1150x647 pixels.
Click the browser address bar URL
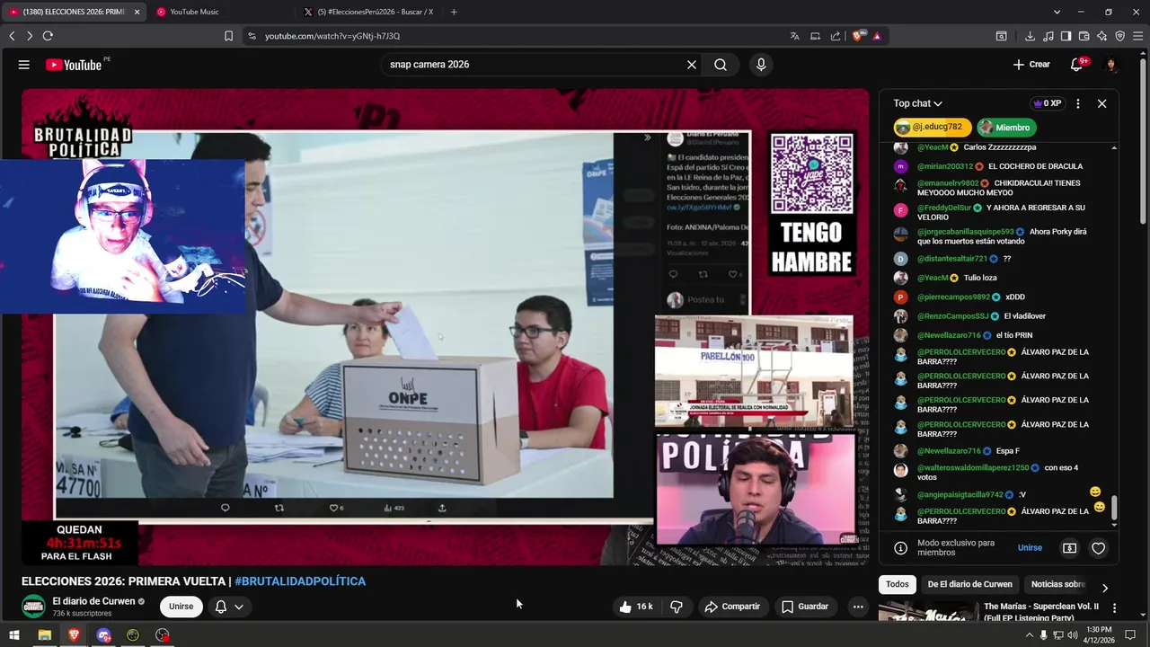332,36
